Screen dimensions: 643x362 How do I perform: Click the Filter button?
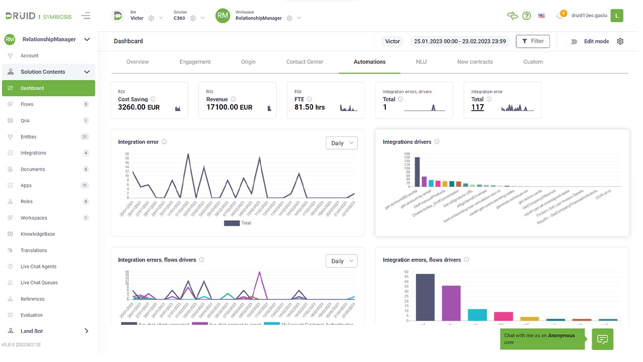[533, 41]
